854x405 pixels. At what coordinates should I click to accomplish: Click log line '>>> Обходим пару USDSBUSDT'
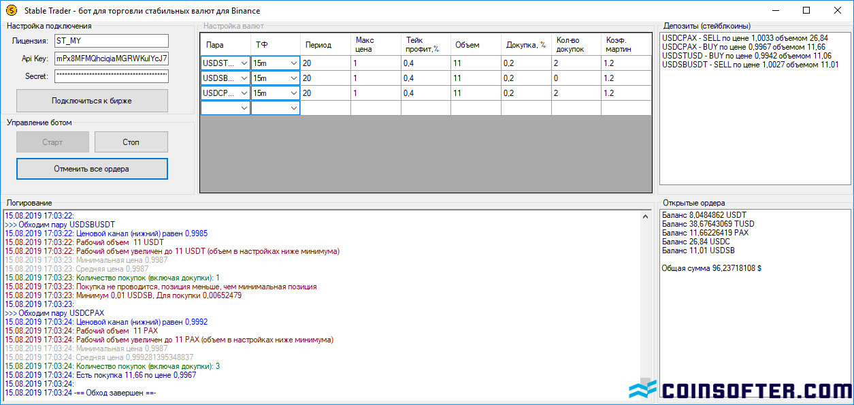[60, 224]
